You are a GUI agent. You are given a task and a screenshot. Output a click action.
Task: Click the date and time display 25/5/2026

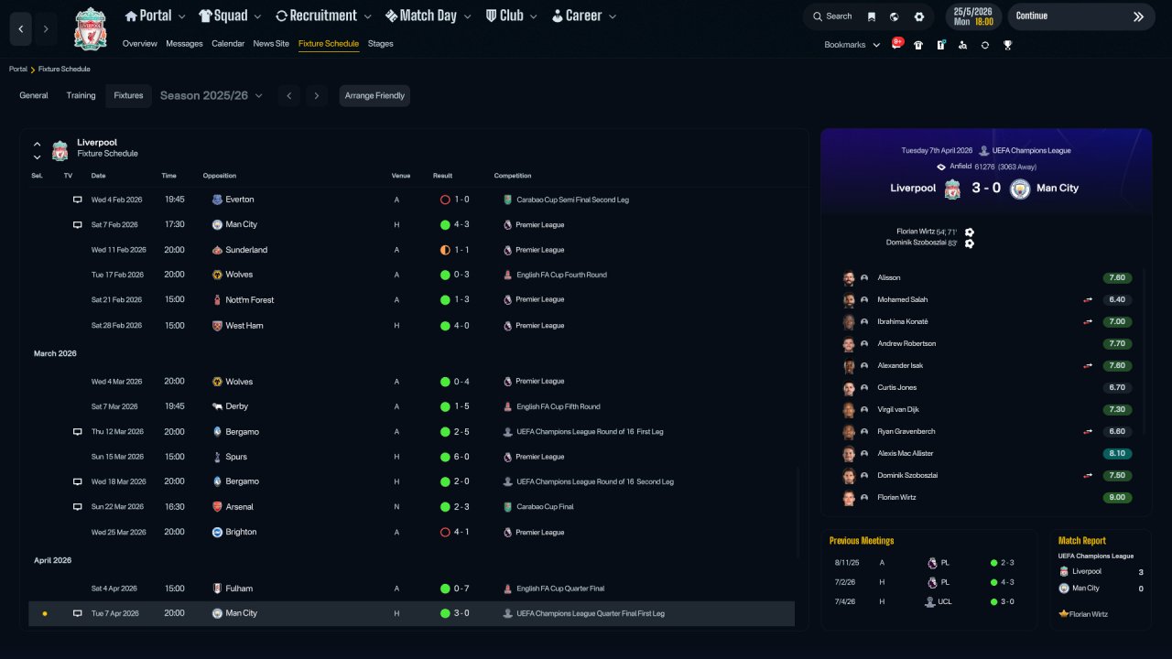(x=973, y=16)
